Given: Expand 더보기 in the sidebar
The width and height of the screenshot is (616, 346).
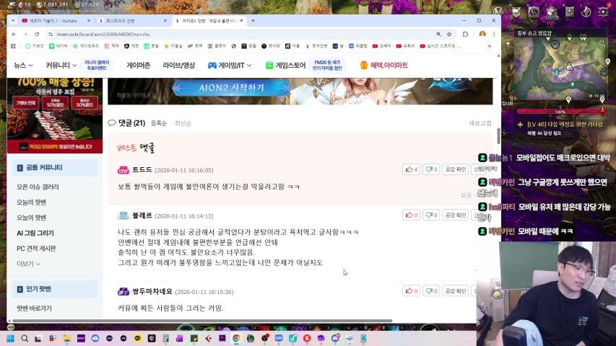Looking at the screenshot, I should coord(28,264).
